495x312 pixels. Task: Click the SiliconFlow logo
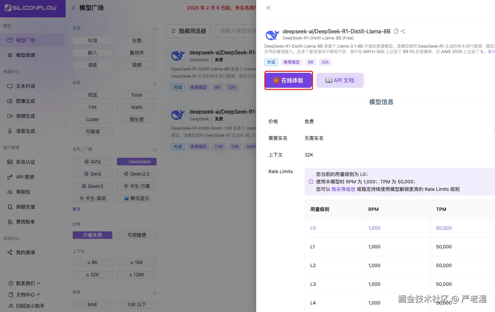point(31,7)
